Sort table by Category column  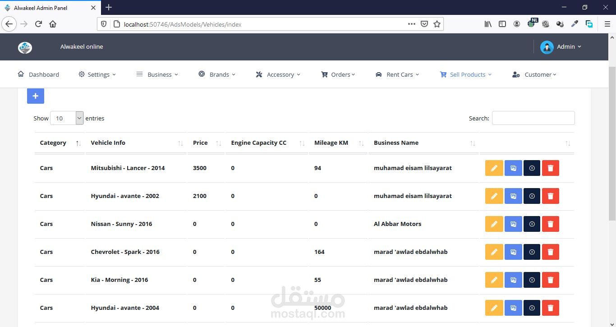pyautogui.click(x=60, y=143)
